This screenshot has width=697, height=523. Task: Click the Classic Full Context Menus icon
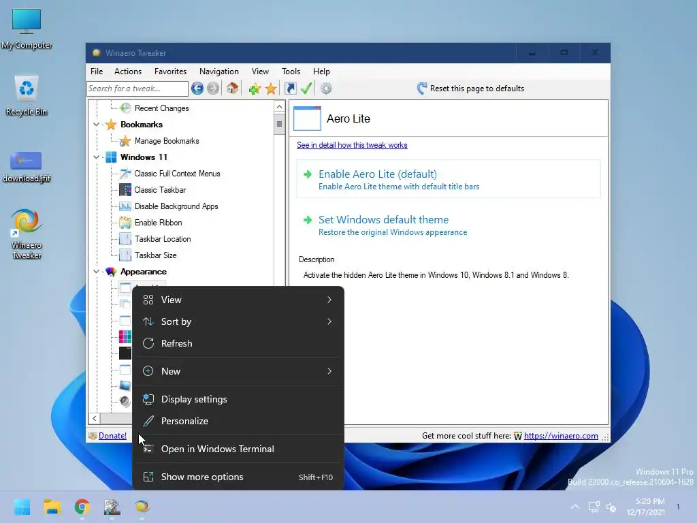[x=125, y=174]
